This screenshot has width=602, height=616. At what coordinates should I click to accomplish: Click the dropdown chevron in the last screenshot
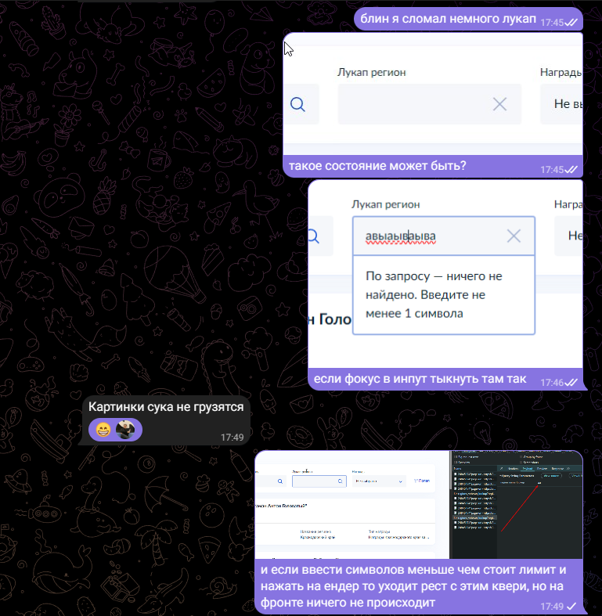pyautogui.click(x=400, y=481)
